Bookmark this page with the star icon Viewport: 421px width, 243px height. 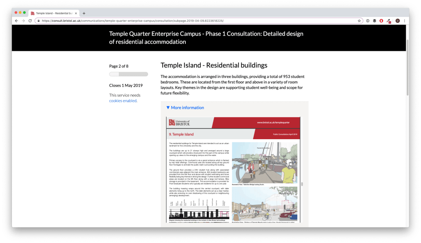[359, 21]
